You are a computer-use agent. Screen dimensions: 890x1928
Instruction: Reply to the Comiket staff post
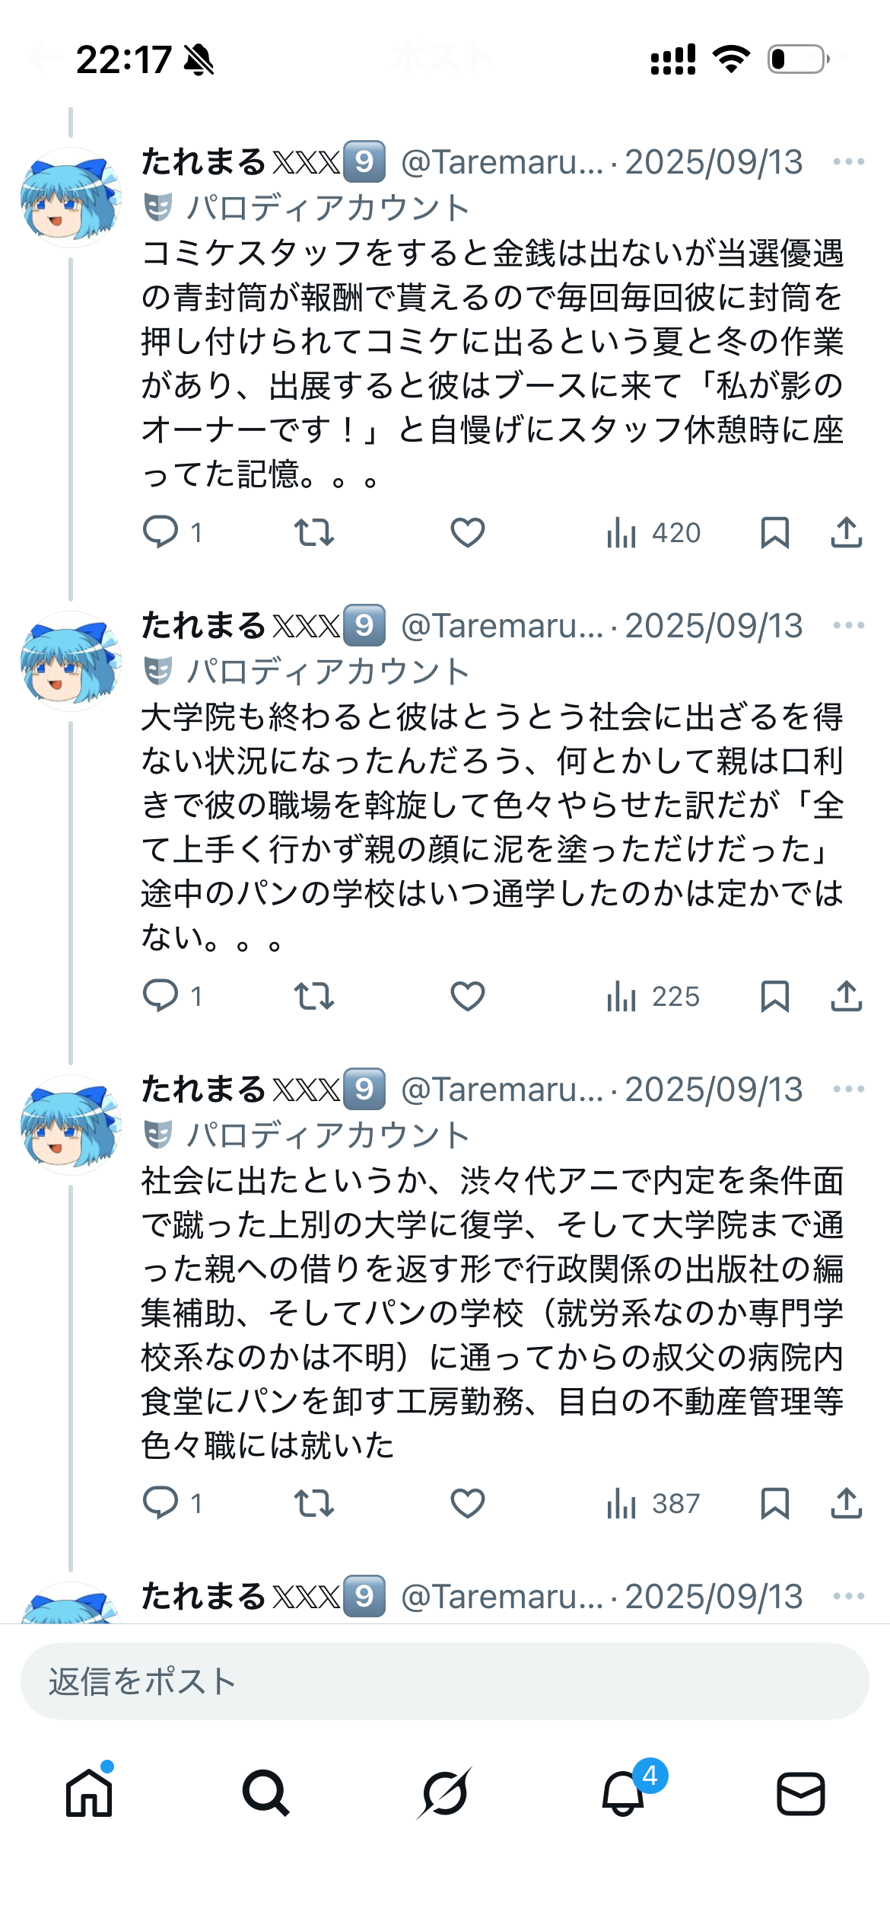[x=161, y=532]
